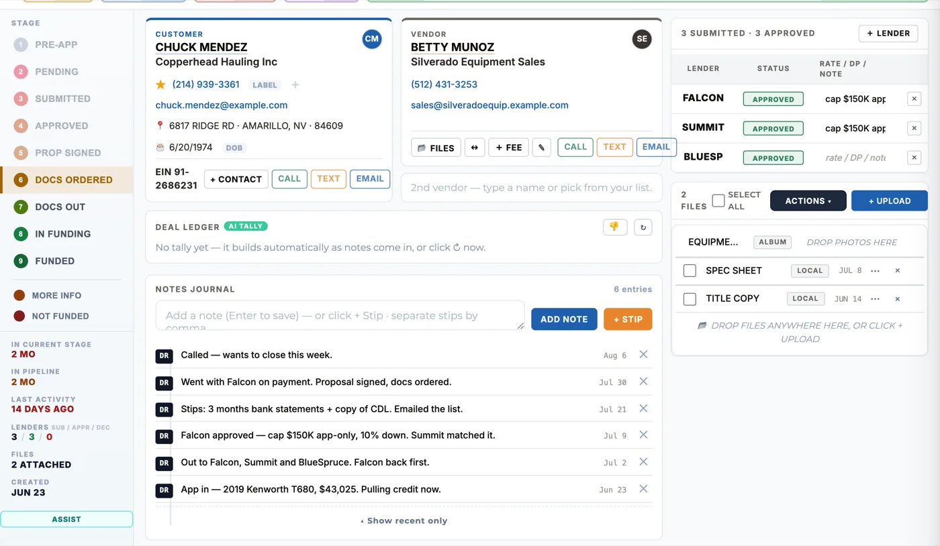The image size is (940, 546).
Task: Select the Funded stage
Action: [66, 261]
